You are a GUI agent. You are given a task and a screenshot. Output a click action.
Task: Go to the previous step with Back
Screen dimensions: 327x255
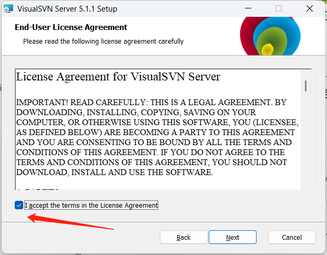click(183, 237)
